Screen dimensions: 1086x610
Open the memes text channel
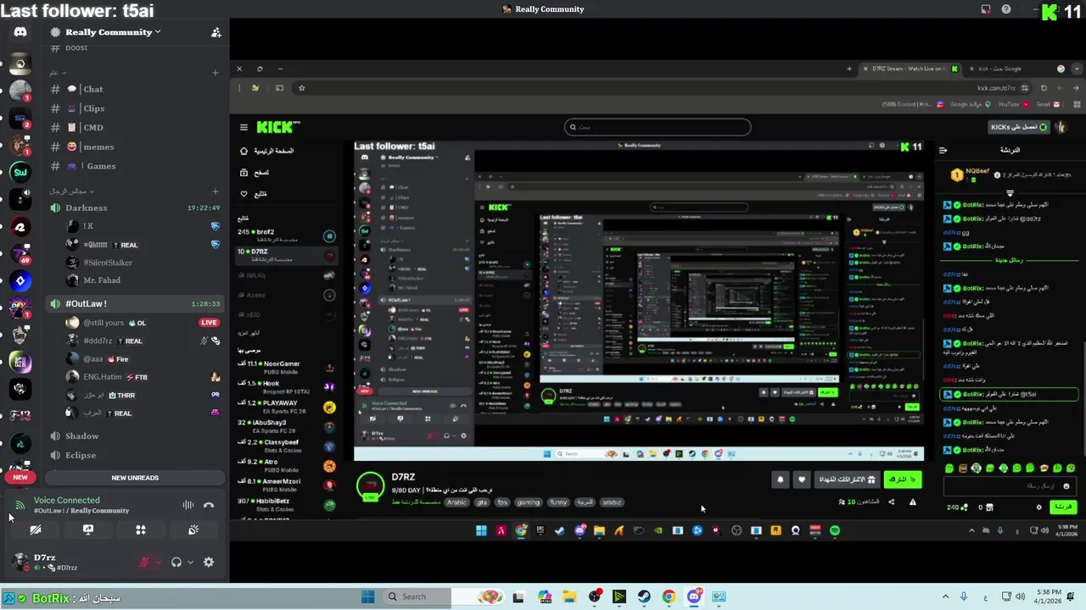click(x=136, y=147)
